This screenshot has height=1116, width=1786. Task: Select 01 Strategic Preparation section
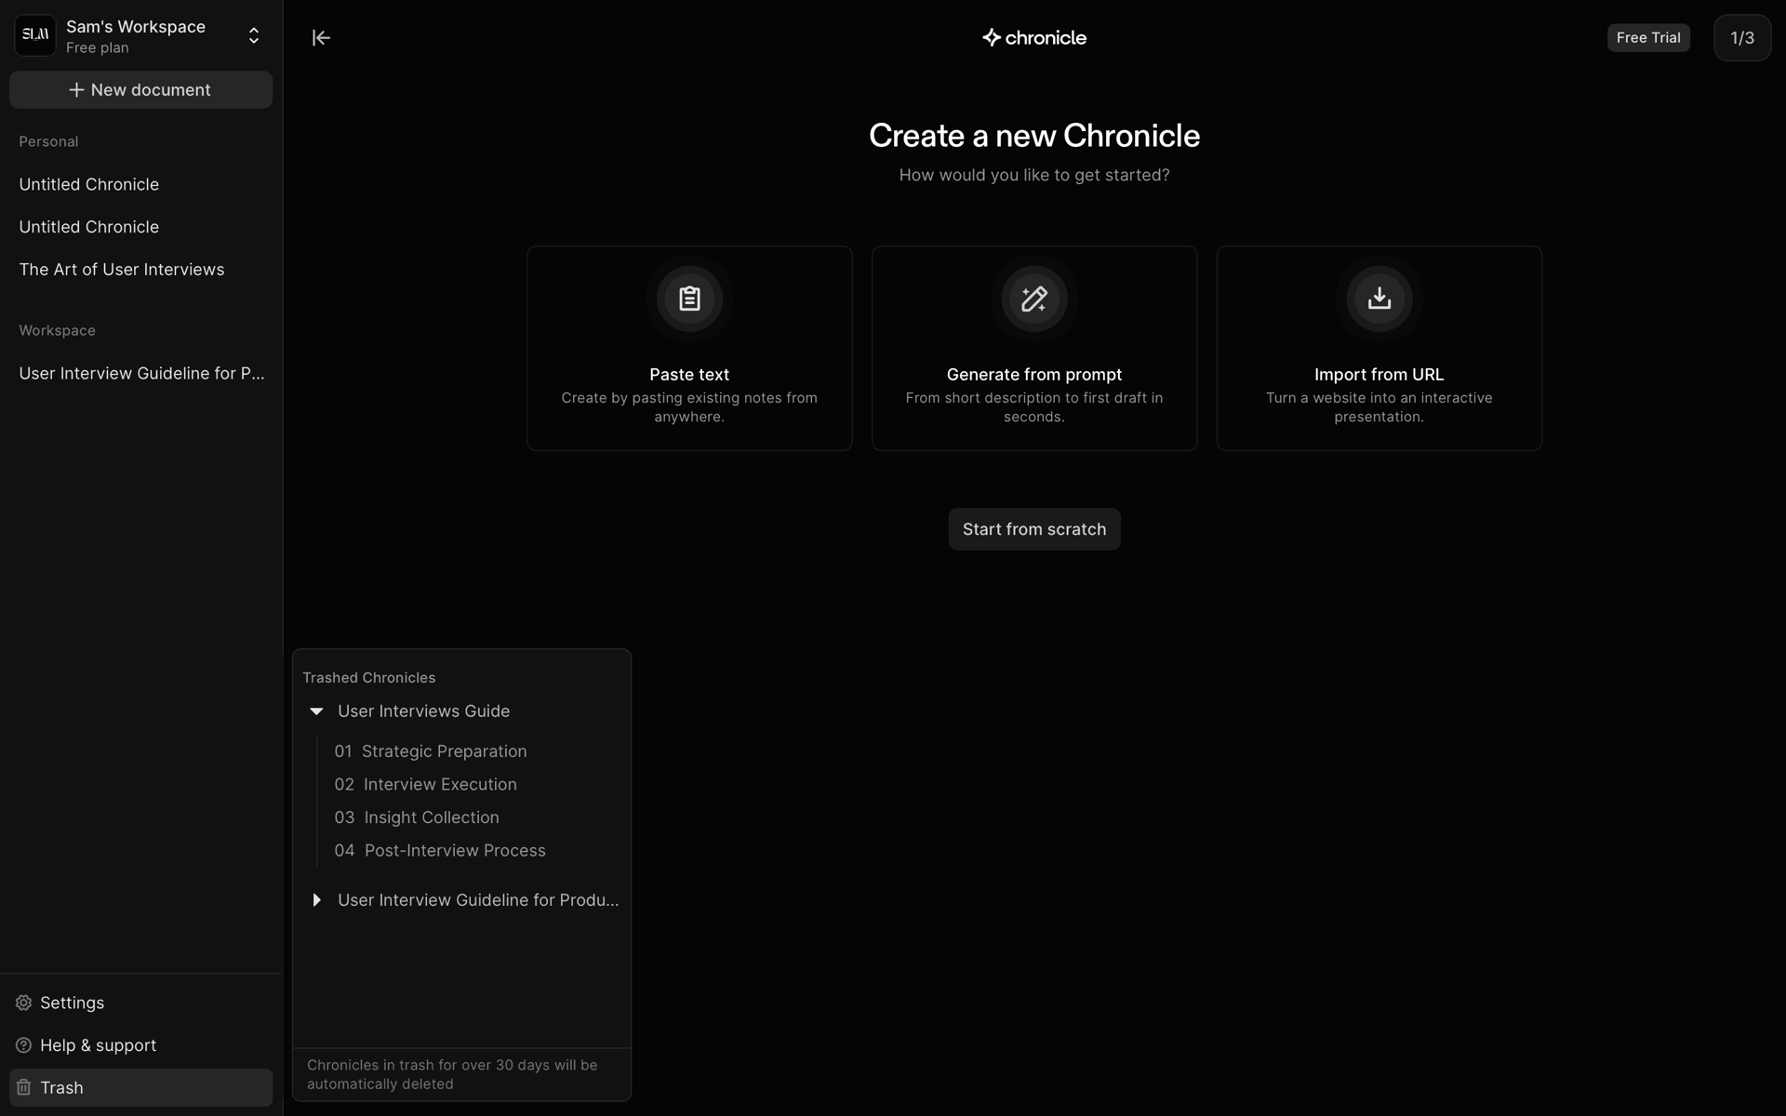click(x=431, y=751)
